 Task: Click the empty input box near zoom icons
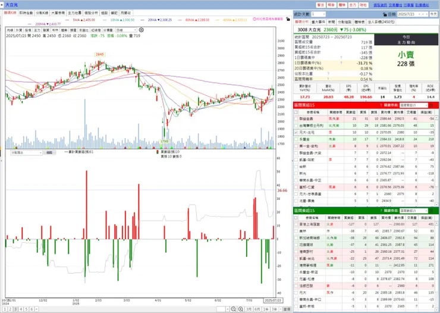pos(221,309)
